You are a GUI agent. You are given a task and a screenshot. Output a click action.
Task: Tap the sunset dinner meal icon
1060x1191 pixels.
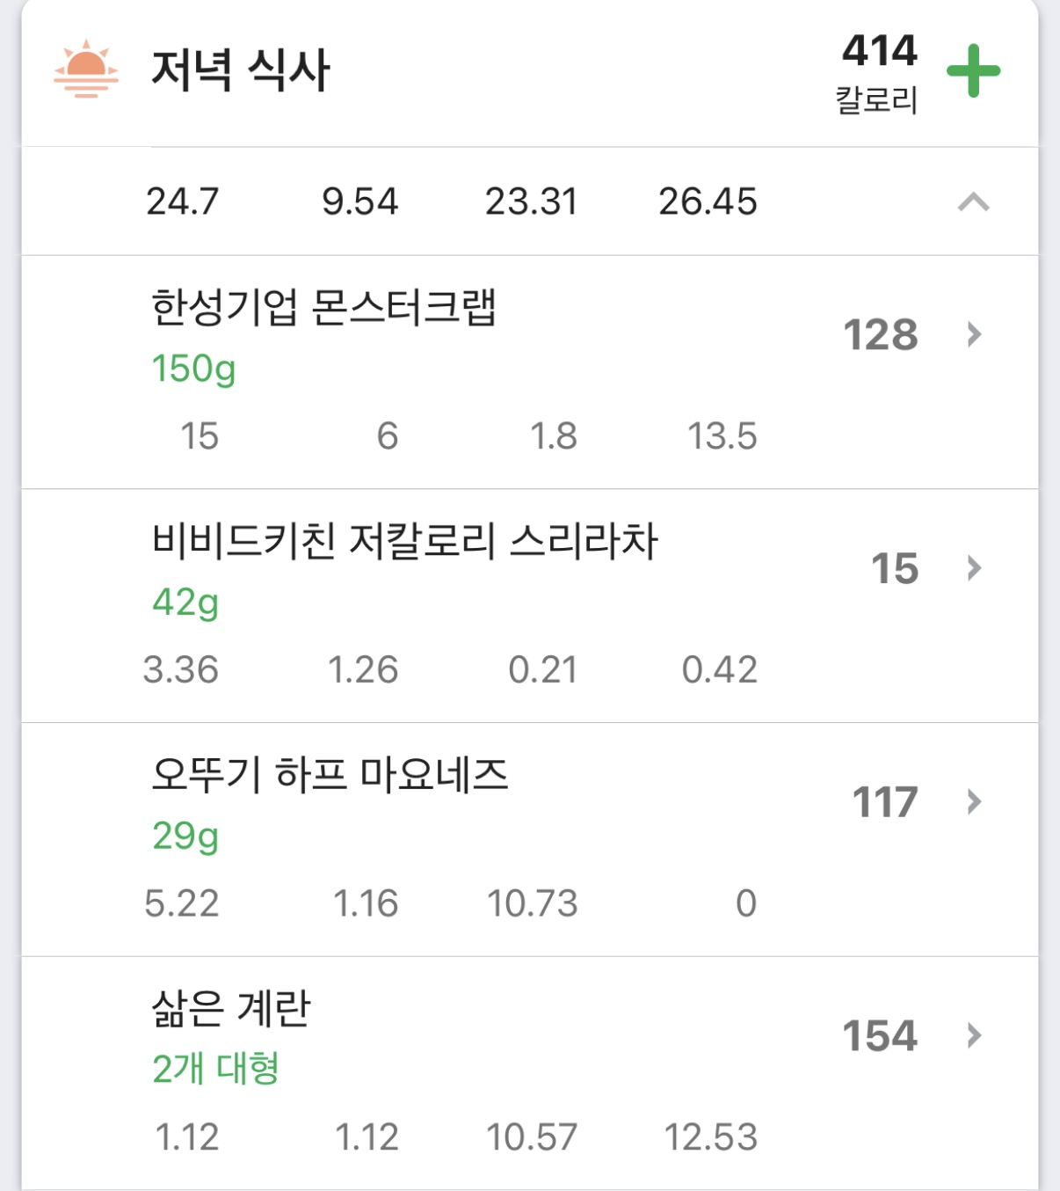point(85,69)
